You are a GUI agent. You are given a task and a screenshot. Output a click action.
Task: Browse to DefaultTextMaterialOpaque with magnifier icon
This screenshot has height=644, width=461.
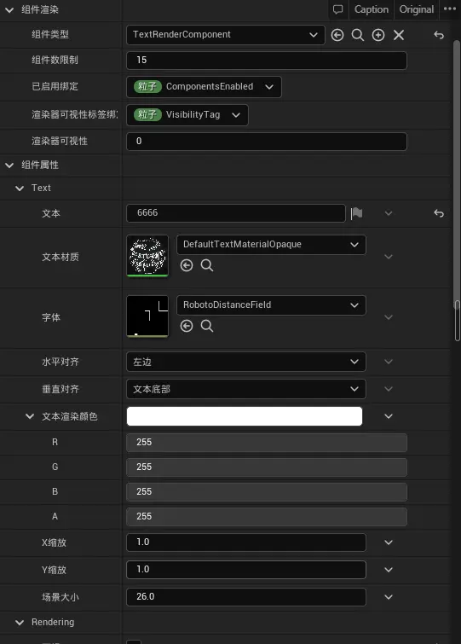[207, 265]
